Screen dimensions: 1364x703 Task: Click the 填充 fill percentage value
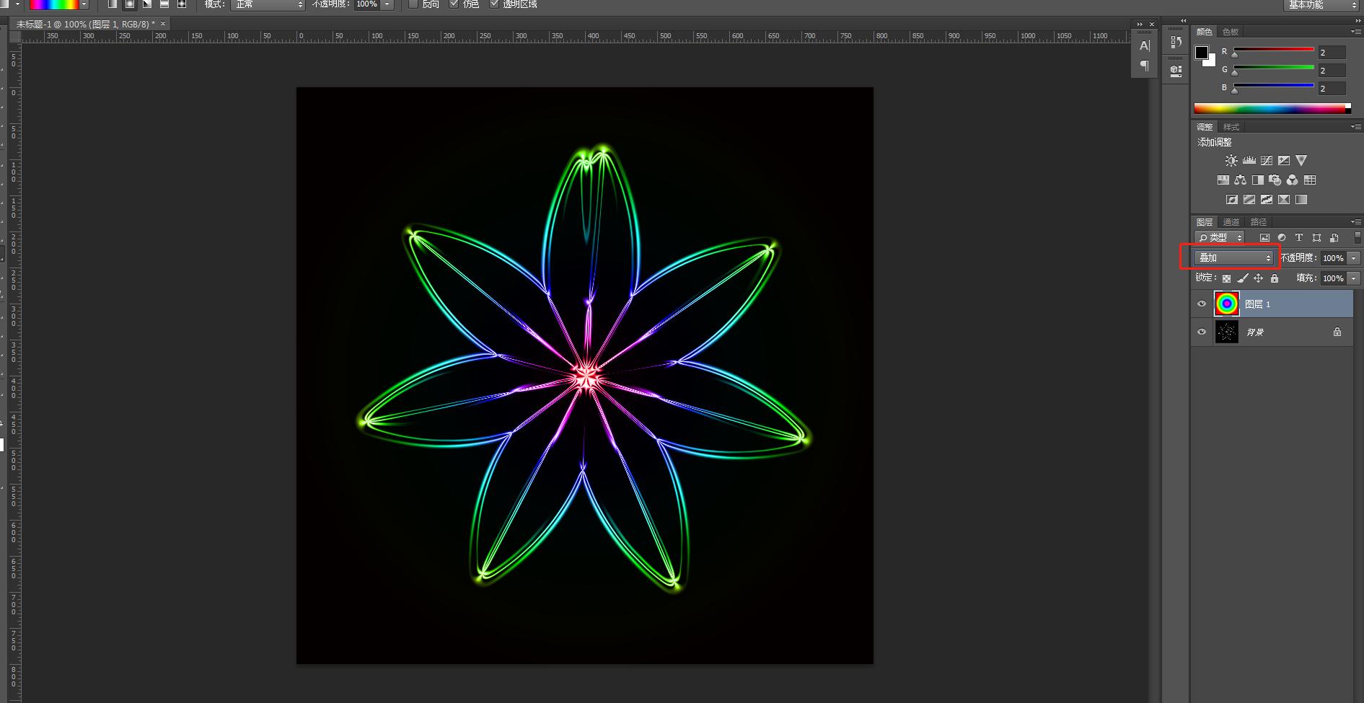click(1334, 278)
